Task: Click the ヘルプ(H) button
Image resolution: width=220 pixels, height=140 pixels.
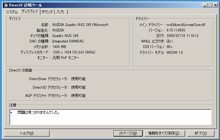Action: (x=27, y=133)
